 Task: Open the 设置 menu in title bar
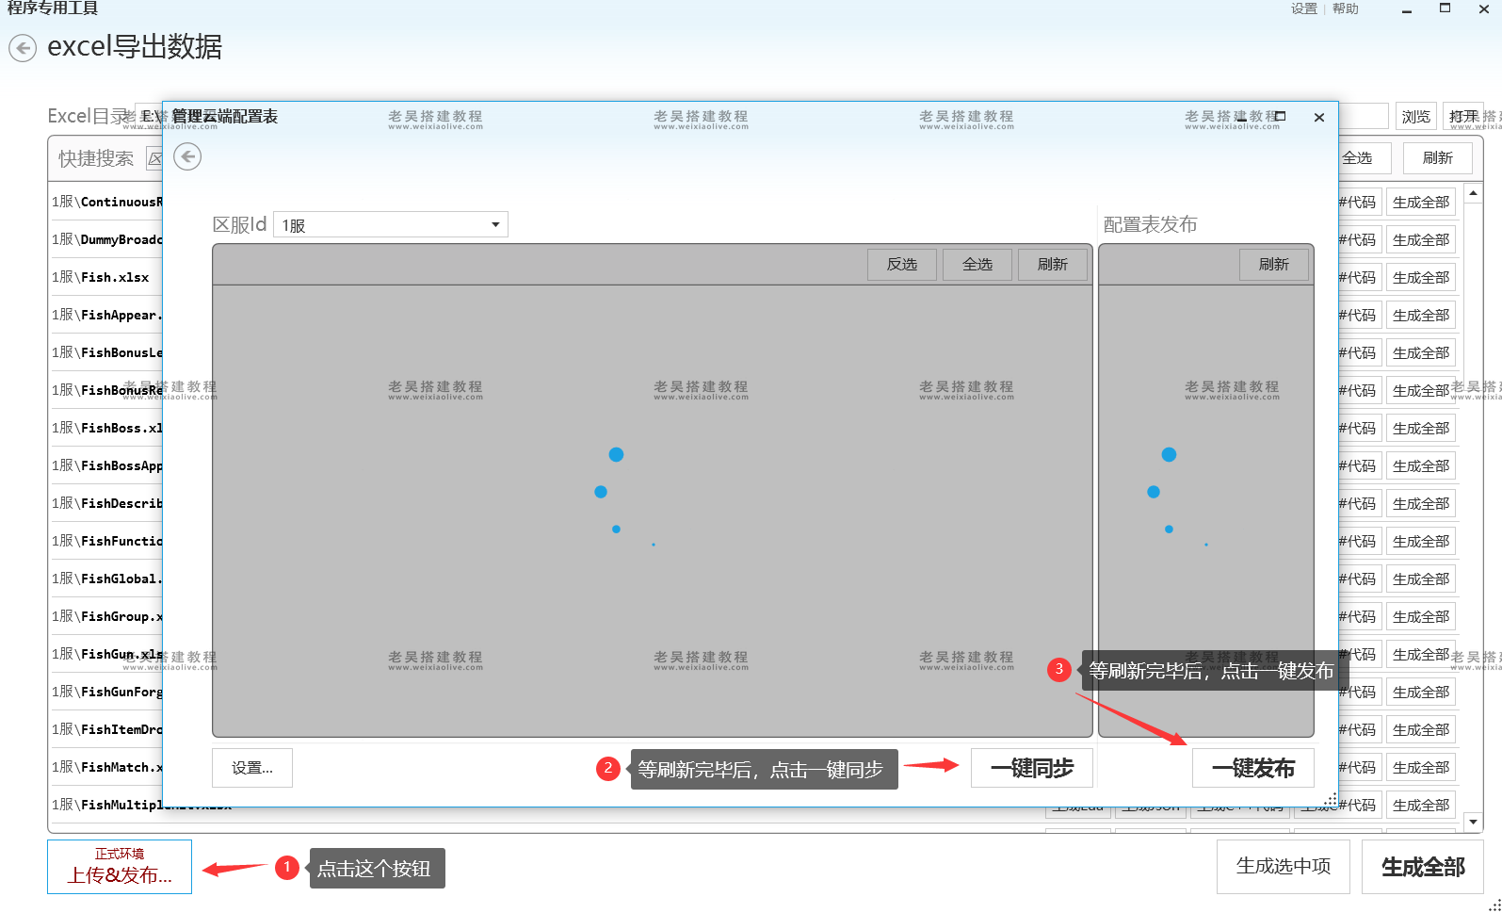[1303, 9]
